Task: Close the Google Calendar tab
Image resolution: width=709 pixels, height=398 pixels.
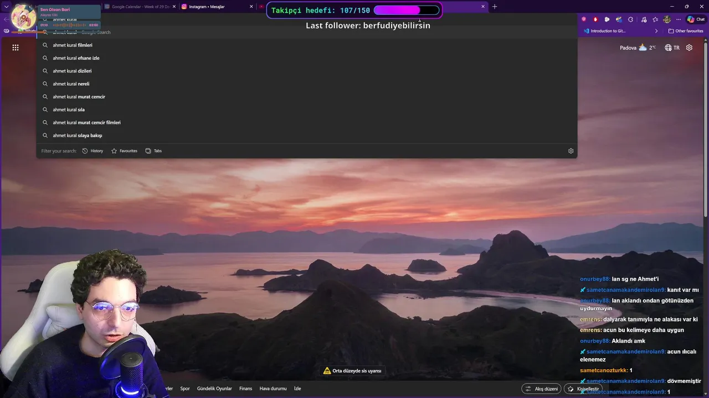Action: point(174,7)
